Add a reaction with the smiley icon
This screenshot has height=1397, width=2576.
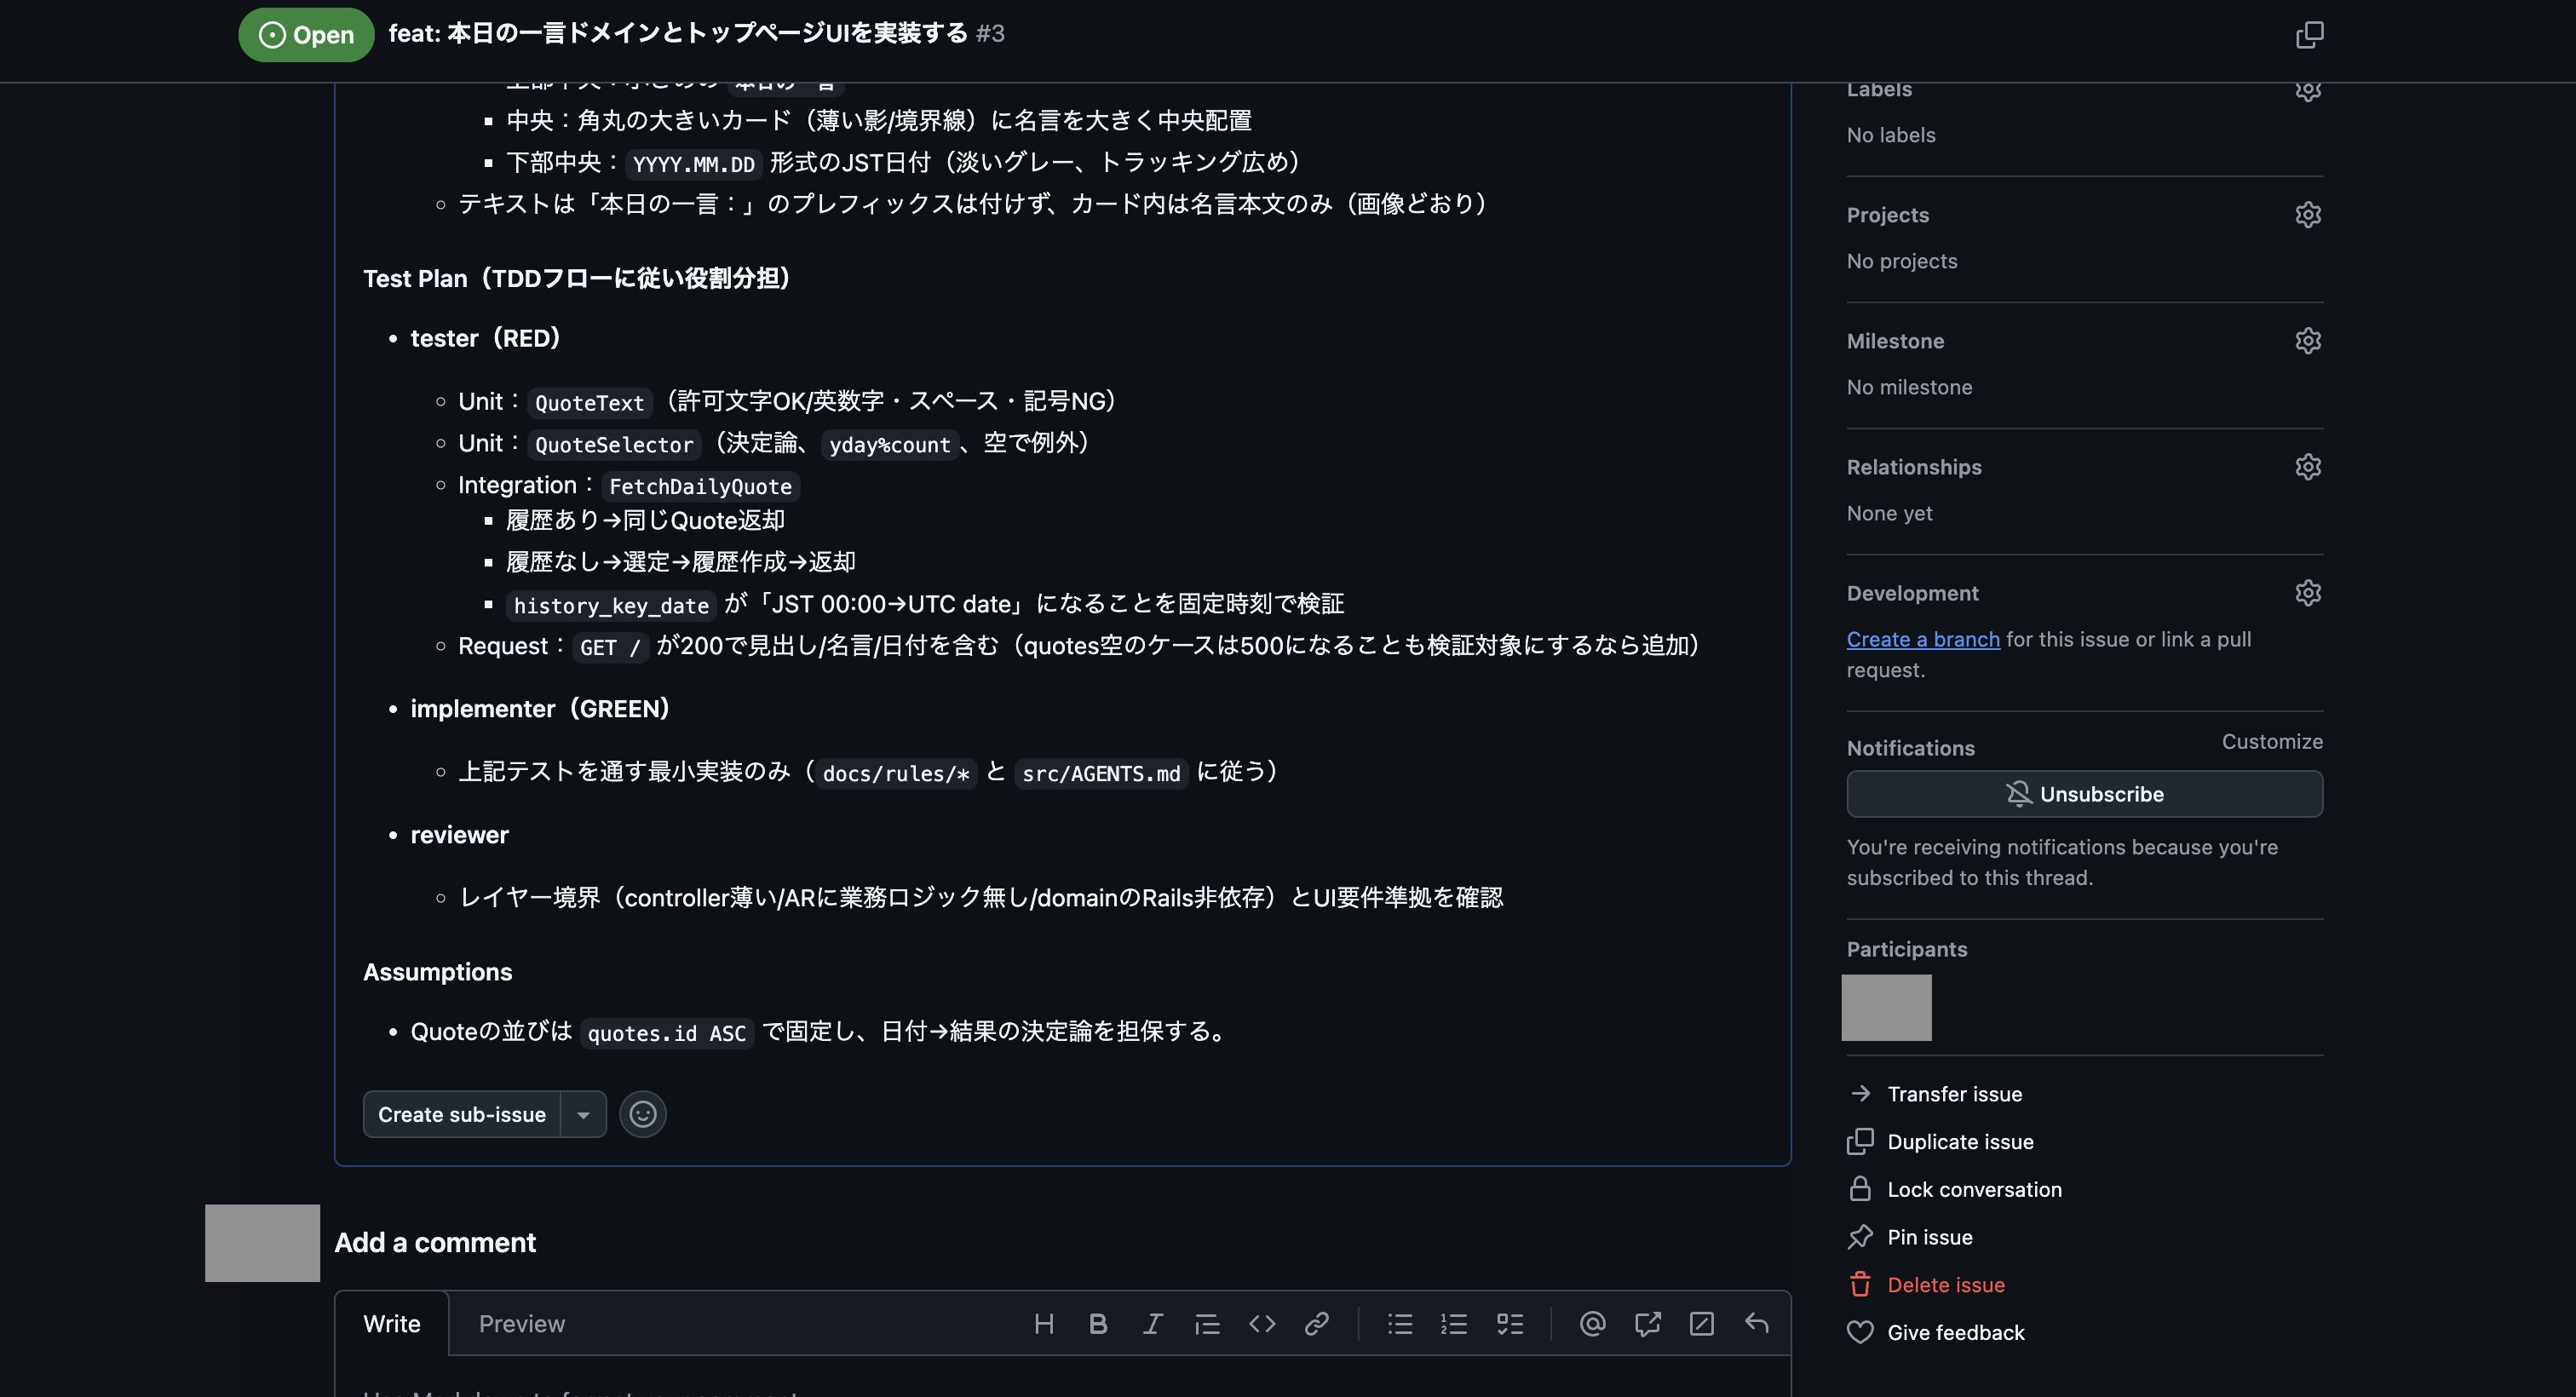tap(642, 1114)
